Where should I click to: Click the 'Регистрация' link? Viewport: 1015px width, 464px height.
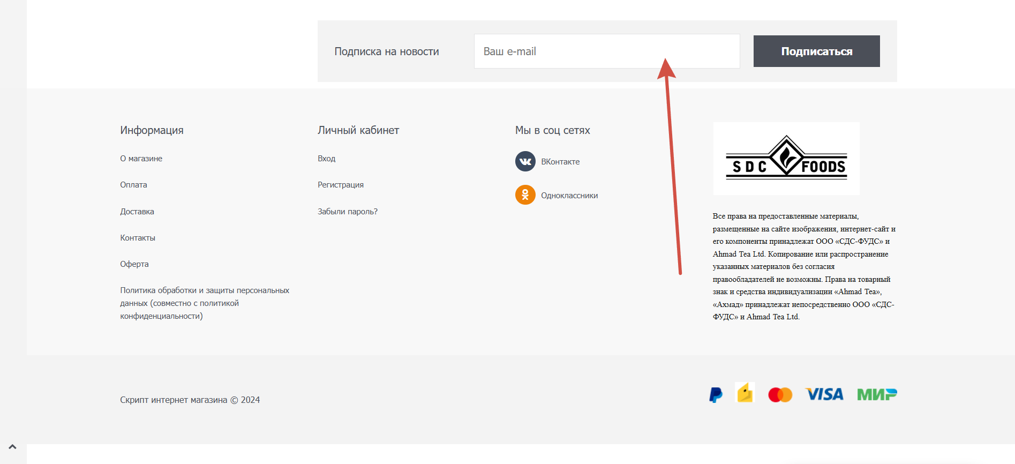(x=341, y=185)
